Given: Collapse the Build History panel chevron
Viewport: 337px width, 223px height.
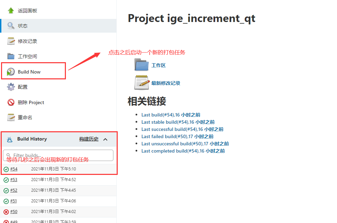Looking at the screenshot, I should 105,139.
